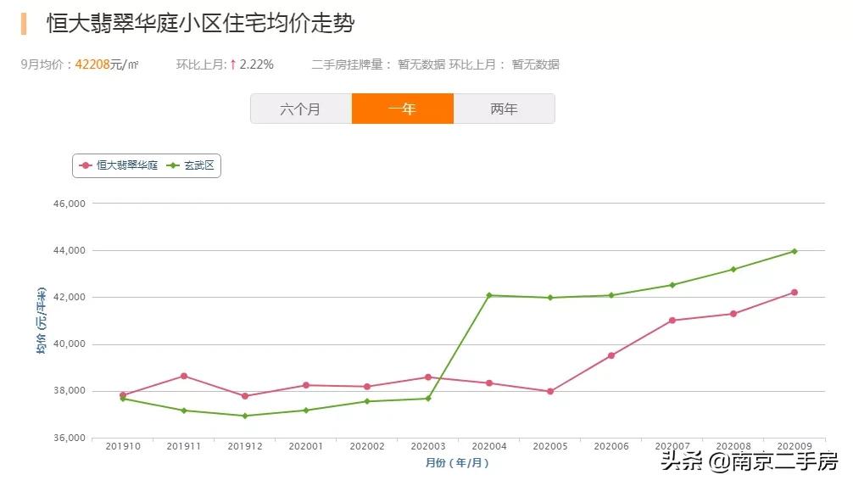This screenshot has width=853, height=486.
Task: Click the green data point at 202009
Action: (x=794, y=251)
